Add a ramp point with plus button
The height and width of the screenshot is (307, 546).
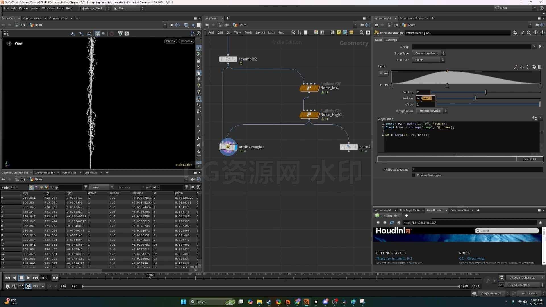[x=386, y=73]
